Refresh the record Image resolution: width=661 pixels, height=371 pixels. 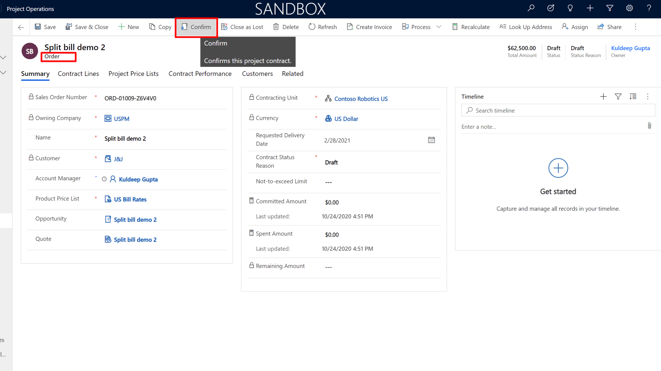point(322,27)
